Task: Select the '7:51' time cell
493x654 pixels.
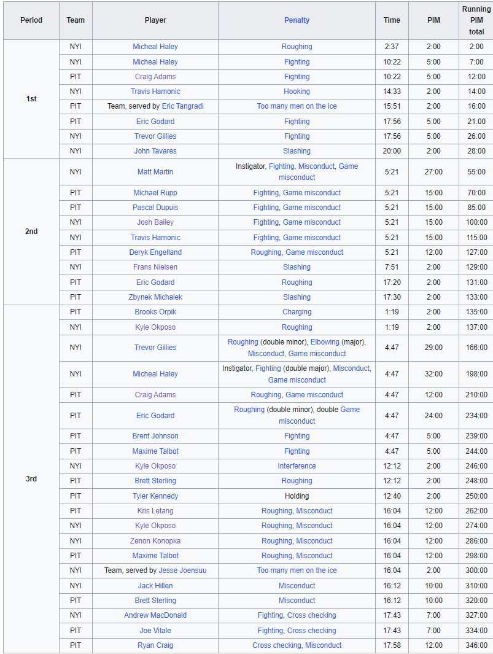Action: [x=392, y=267]
